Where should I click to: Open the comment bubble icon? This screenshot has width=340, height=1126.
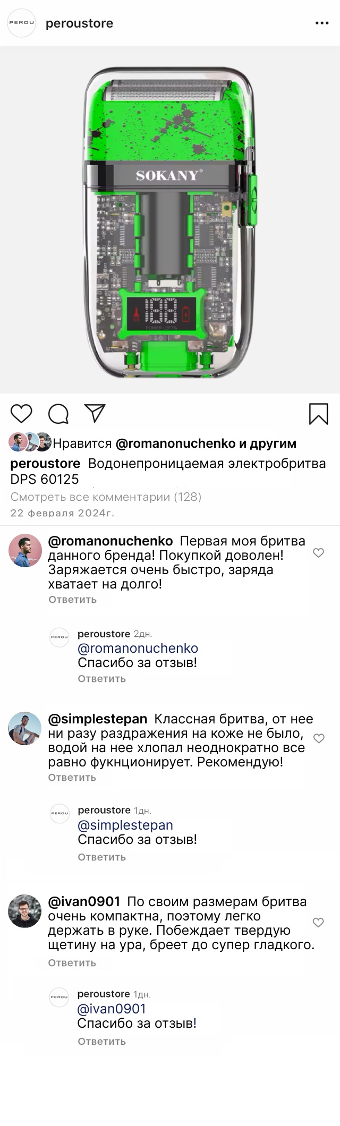pyautogui.click(x=58, y=414)
